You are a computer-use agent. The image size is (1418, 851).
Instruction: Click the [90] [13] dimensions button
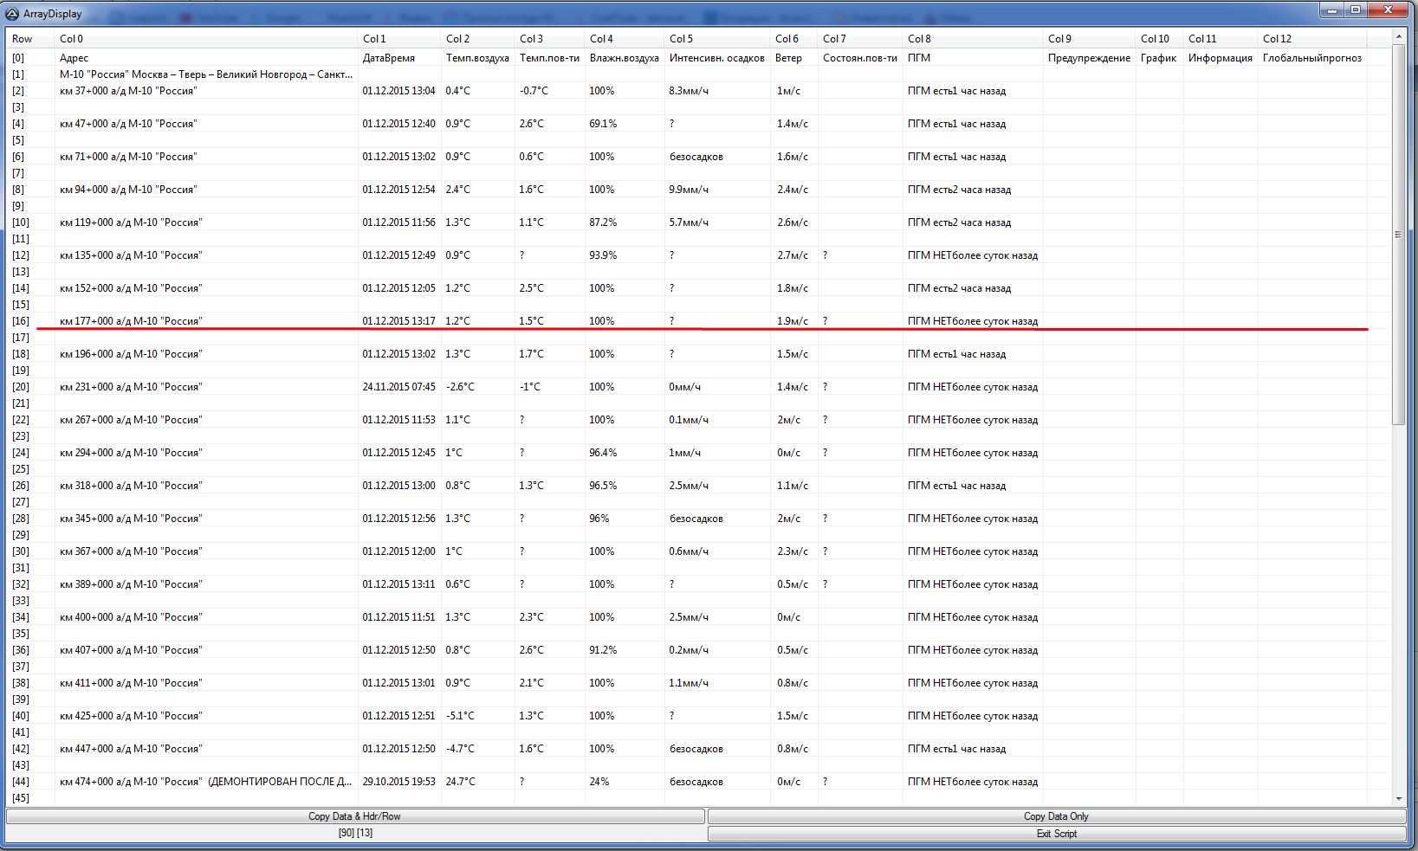coord(355,833)
